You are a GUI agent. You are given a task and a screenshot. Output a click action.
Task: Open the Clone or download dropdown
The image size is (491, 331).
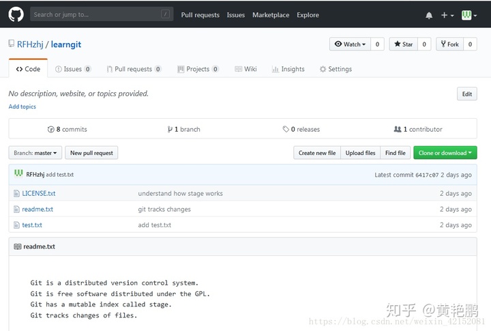click(445, 153)
